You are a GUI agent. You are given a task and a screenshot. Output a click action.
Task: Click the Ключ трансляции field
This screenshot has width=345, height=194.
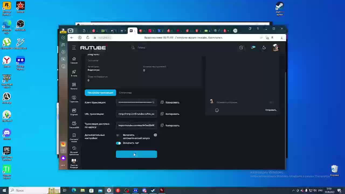pyautogui.click(x=136, y=102)
